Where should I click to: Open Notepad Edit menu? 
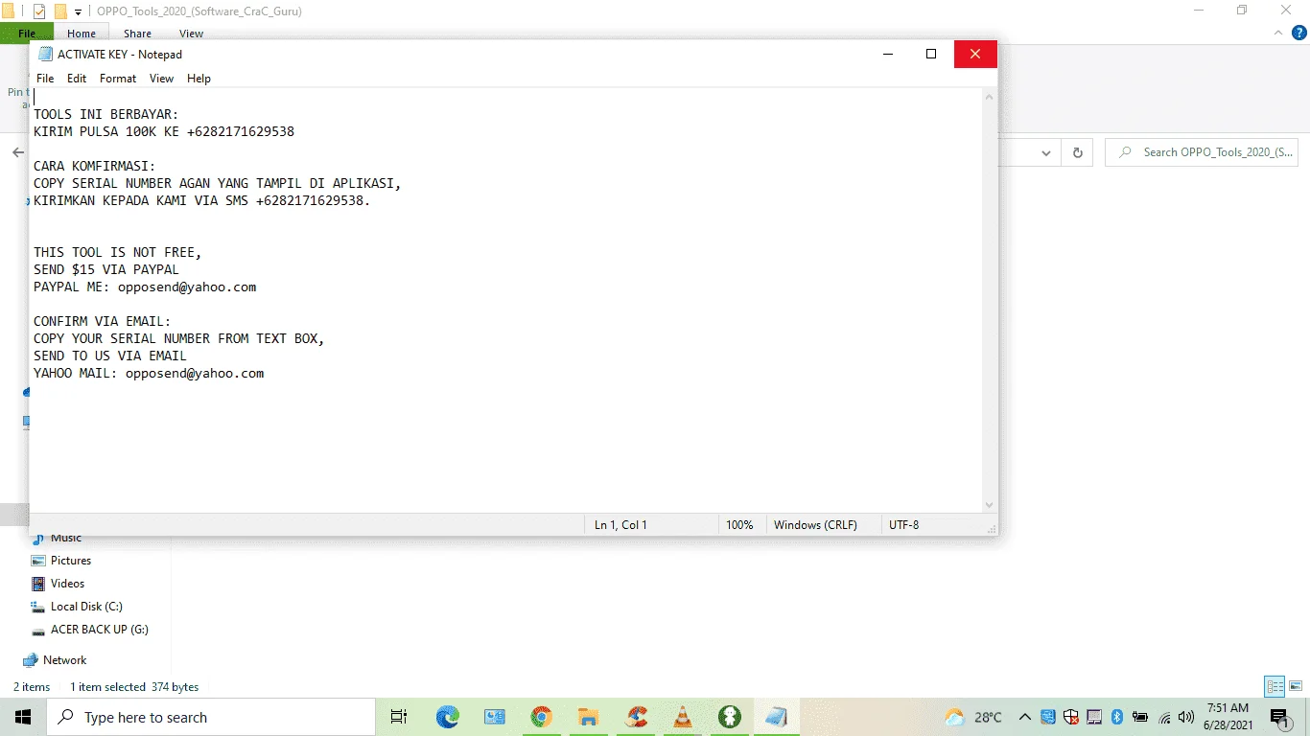coord(77,79)
